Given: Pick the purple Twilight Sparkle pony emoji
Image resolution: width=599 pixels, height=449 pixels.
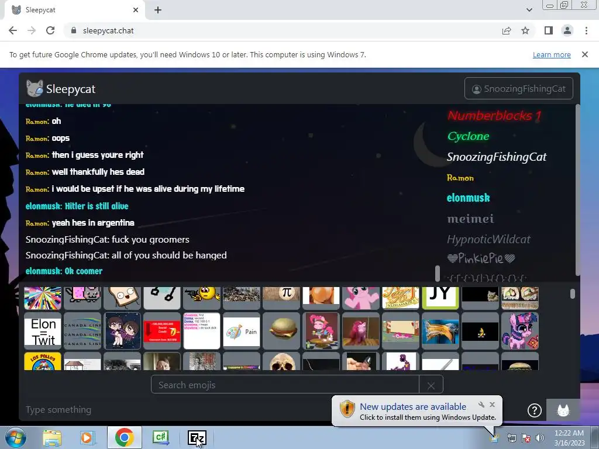Looking at the screenshot, I should pyautogui.click(x=519, y=331).
